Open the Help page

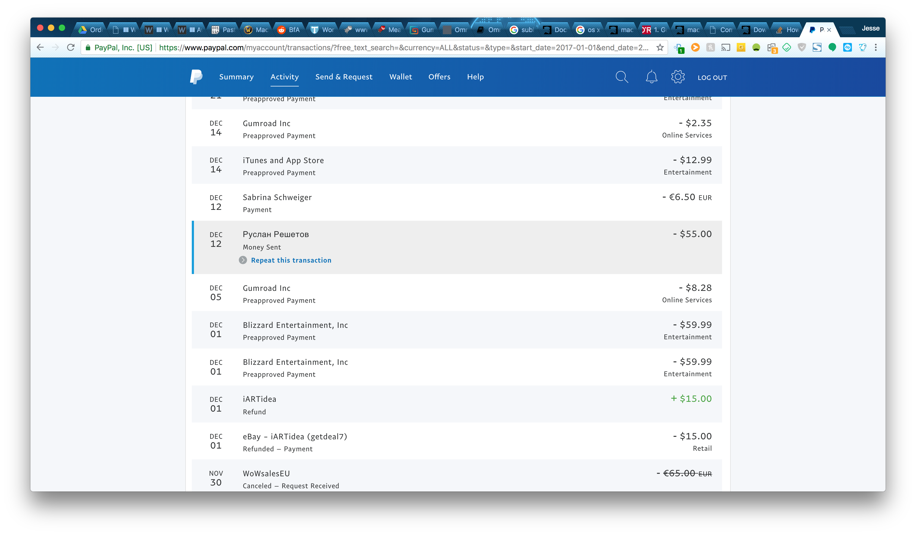click(x=475, y=77)
